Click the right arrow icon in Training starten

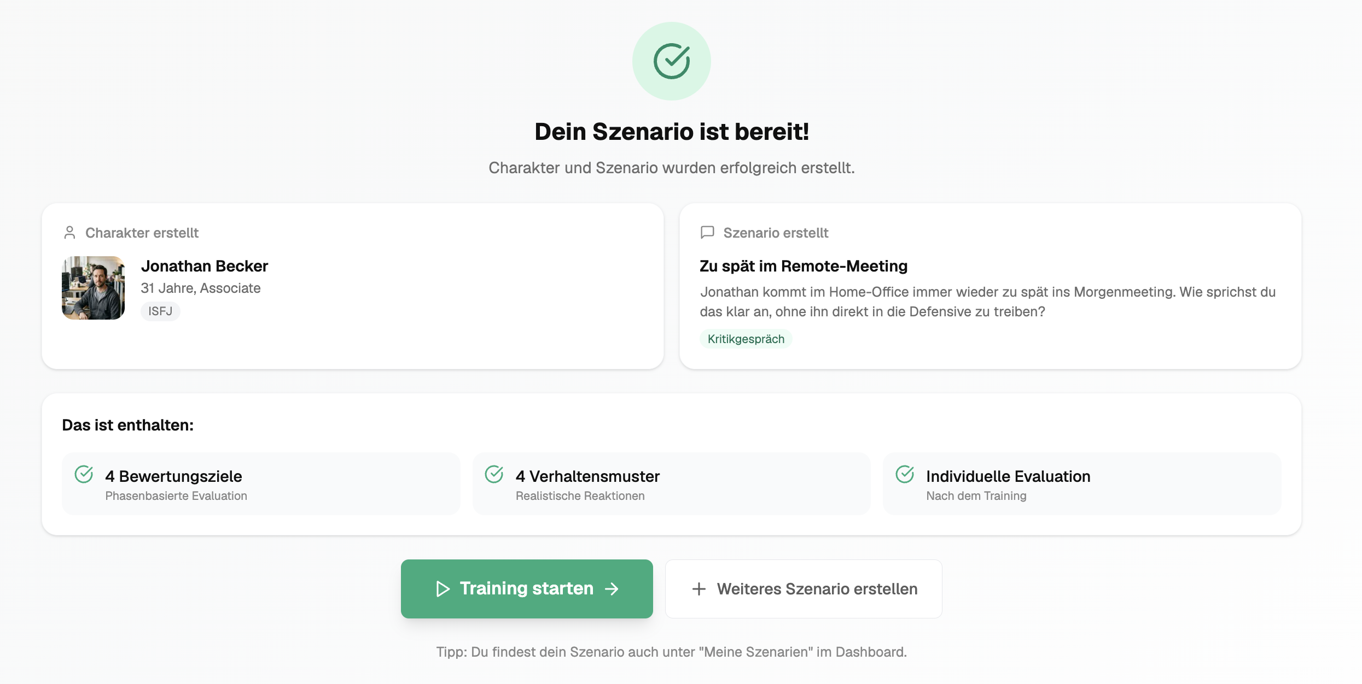(x=612, y=589)
